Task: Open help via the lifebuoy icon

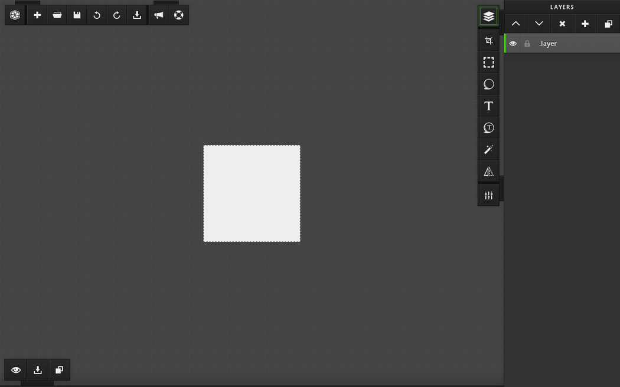Action: pos(179,15)
